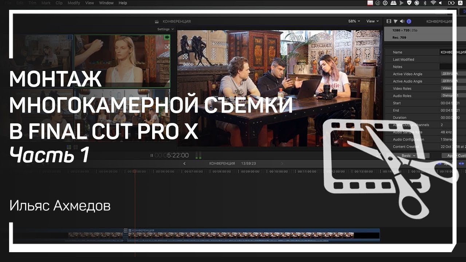Open the Window menu

[x=106, y=3]
